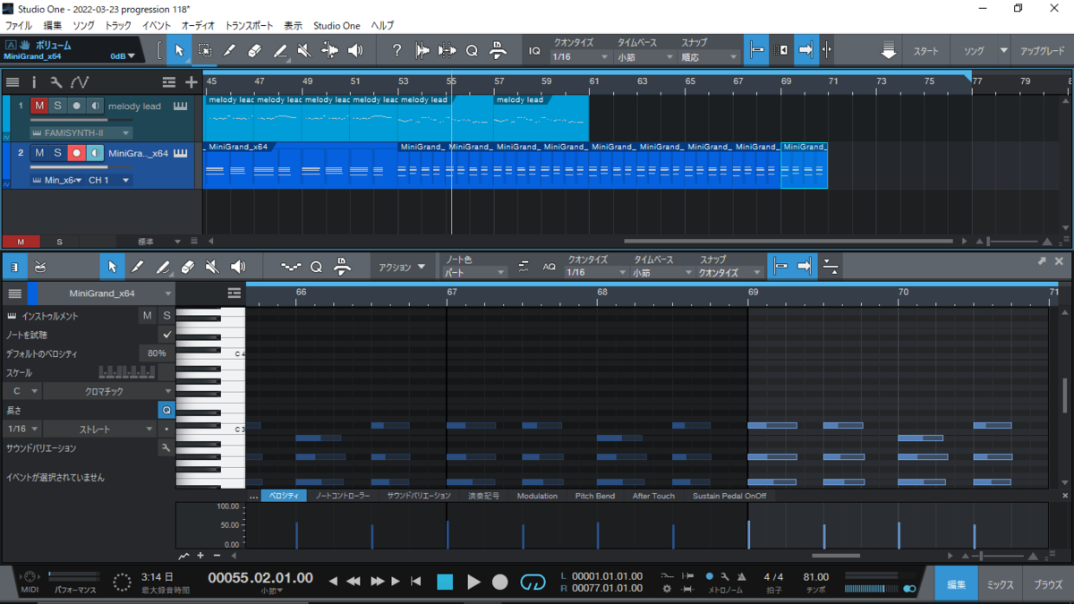Solo the instrument in the editor inspector
The width and height of the screenshot is (1074, 604).
click(x=166, y=316)
